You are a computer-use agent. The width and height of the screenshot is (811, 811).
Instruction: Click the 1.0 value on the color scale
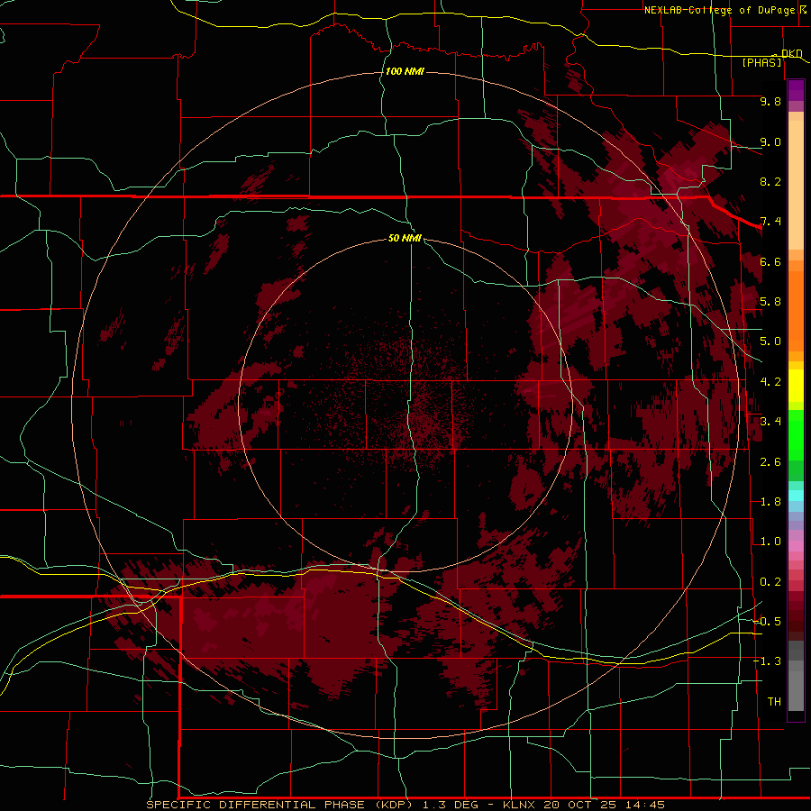pos(770,542)
